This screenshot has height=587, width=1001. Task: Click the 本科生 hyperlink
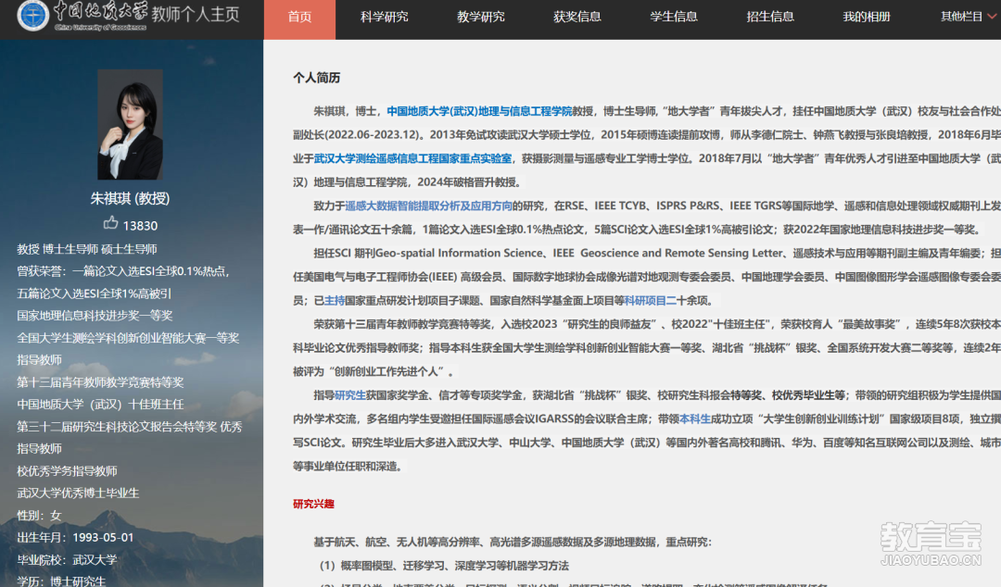tap(695, 419)
